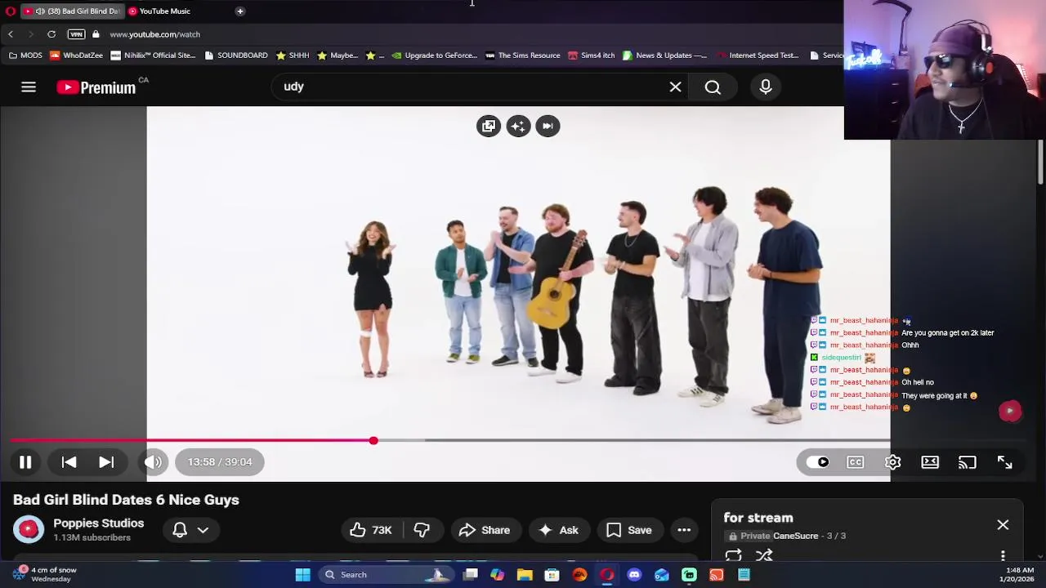Clear the search box text
Viewport: 1046px width, 588px height.
(675, 87)
